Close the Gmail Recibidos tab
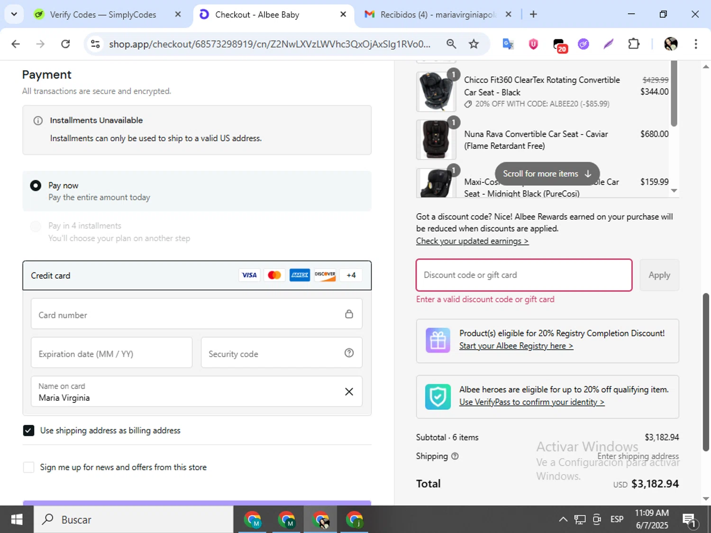The height and width of the screenshot is (533, 711). pos(508,15)
